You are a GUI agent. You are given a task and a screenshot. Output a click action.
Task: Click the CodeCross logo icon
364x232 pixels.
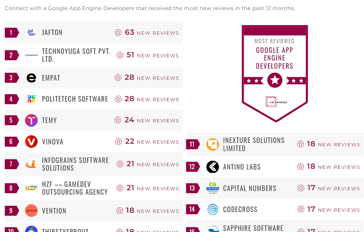(x=213, y=210)
